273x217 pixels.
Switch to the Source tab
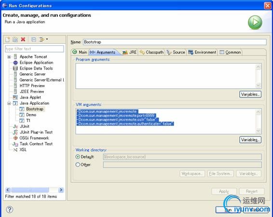[x=176, y=52]
